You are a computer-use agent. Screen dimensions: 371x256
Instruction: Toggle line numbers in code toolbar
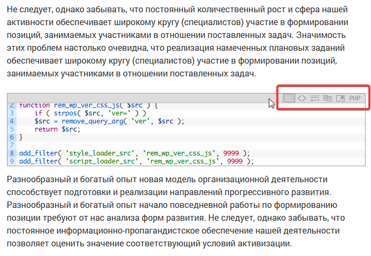pos(289,98)
